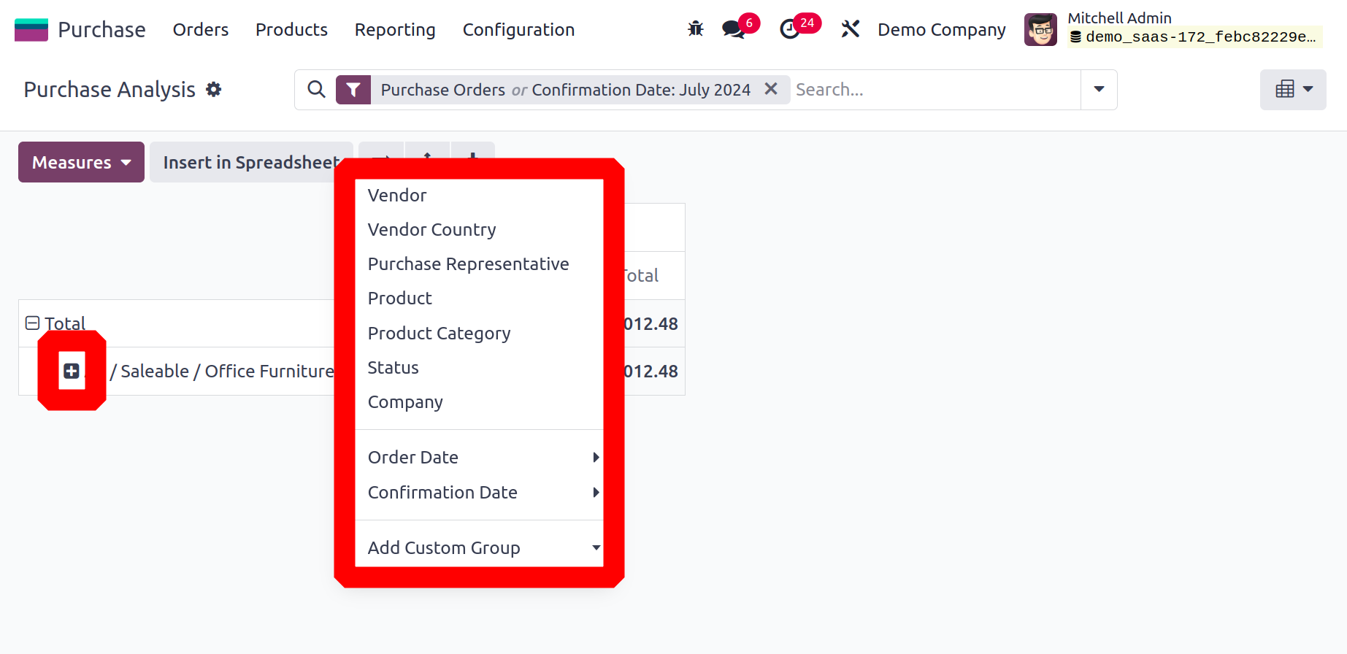
Task: Open the conversations chat icon
Action: click(x=733, y=29)
